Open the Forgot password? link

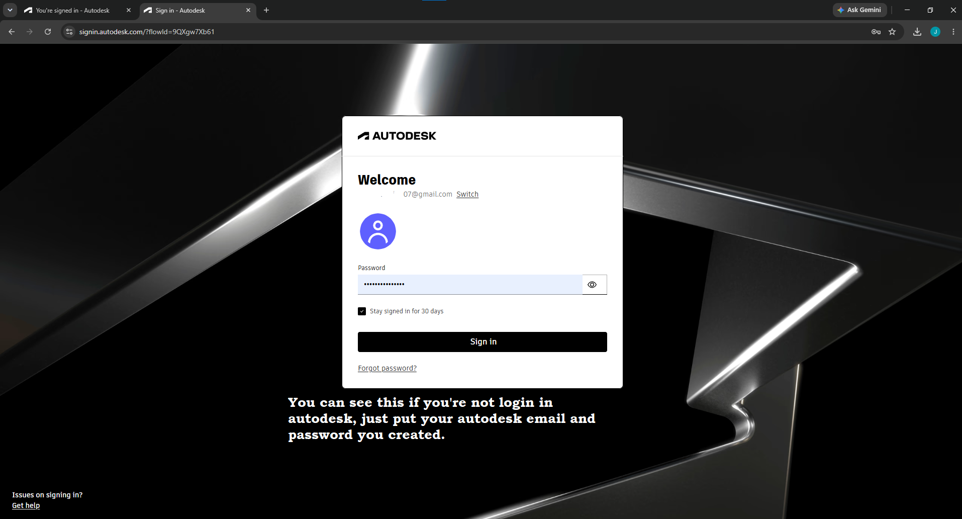coord(387,368)
